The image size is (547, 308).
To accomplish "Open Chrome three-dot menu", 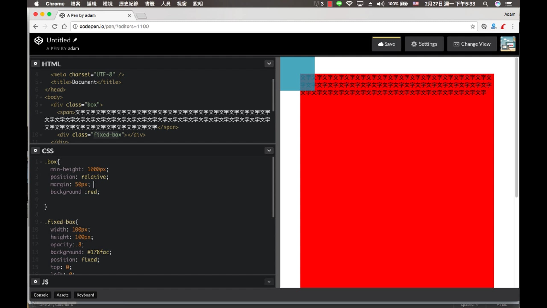I will pyautogui.click(x=513, y=26).
